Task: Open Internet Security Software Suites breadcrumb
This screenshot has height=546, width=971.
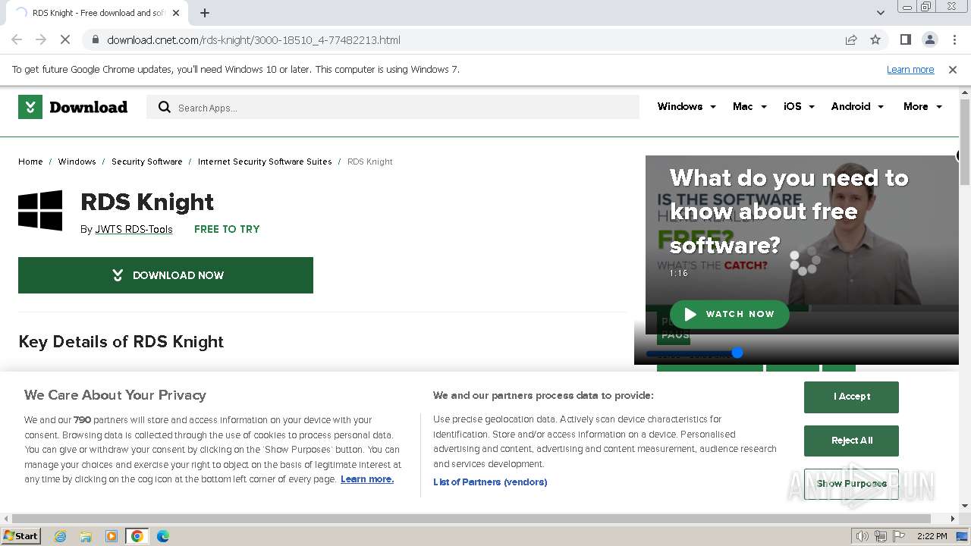Action: pos(265,162)
